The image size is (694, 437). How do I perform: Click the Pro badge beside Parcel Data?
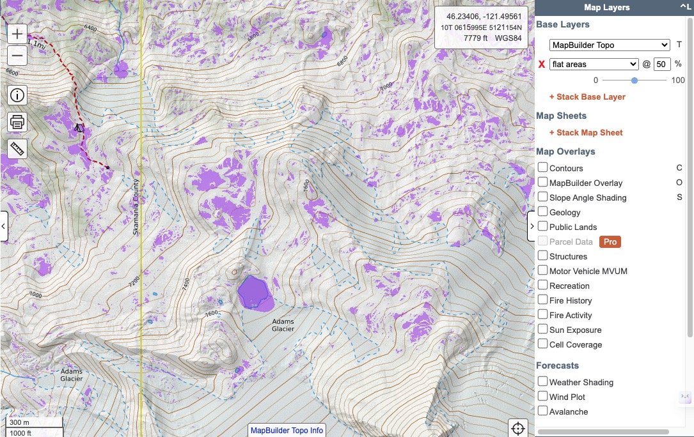[x=610, y=242]
